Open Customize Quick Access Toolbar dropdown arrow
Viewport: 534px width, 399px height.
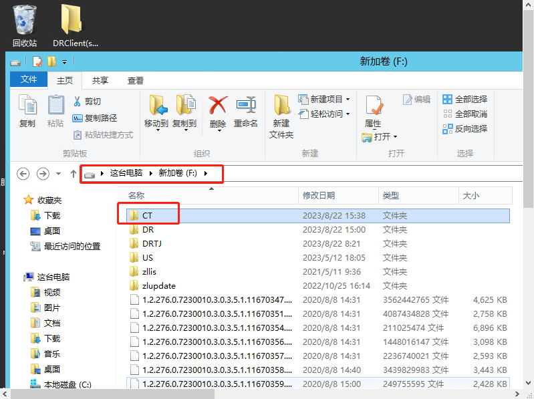click(x=64, y=62)
